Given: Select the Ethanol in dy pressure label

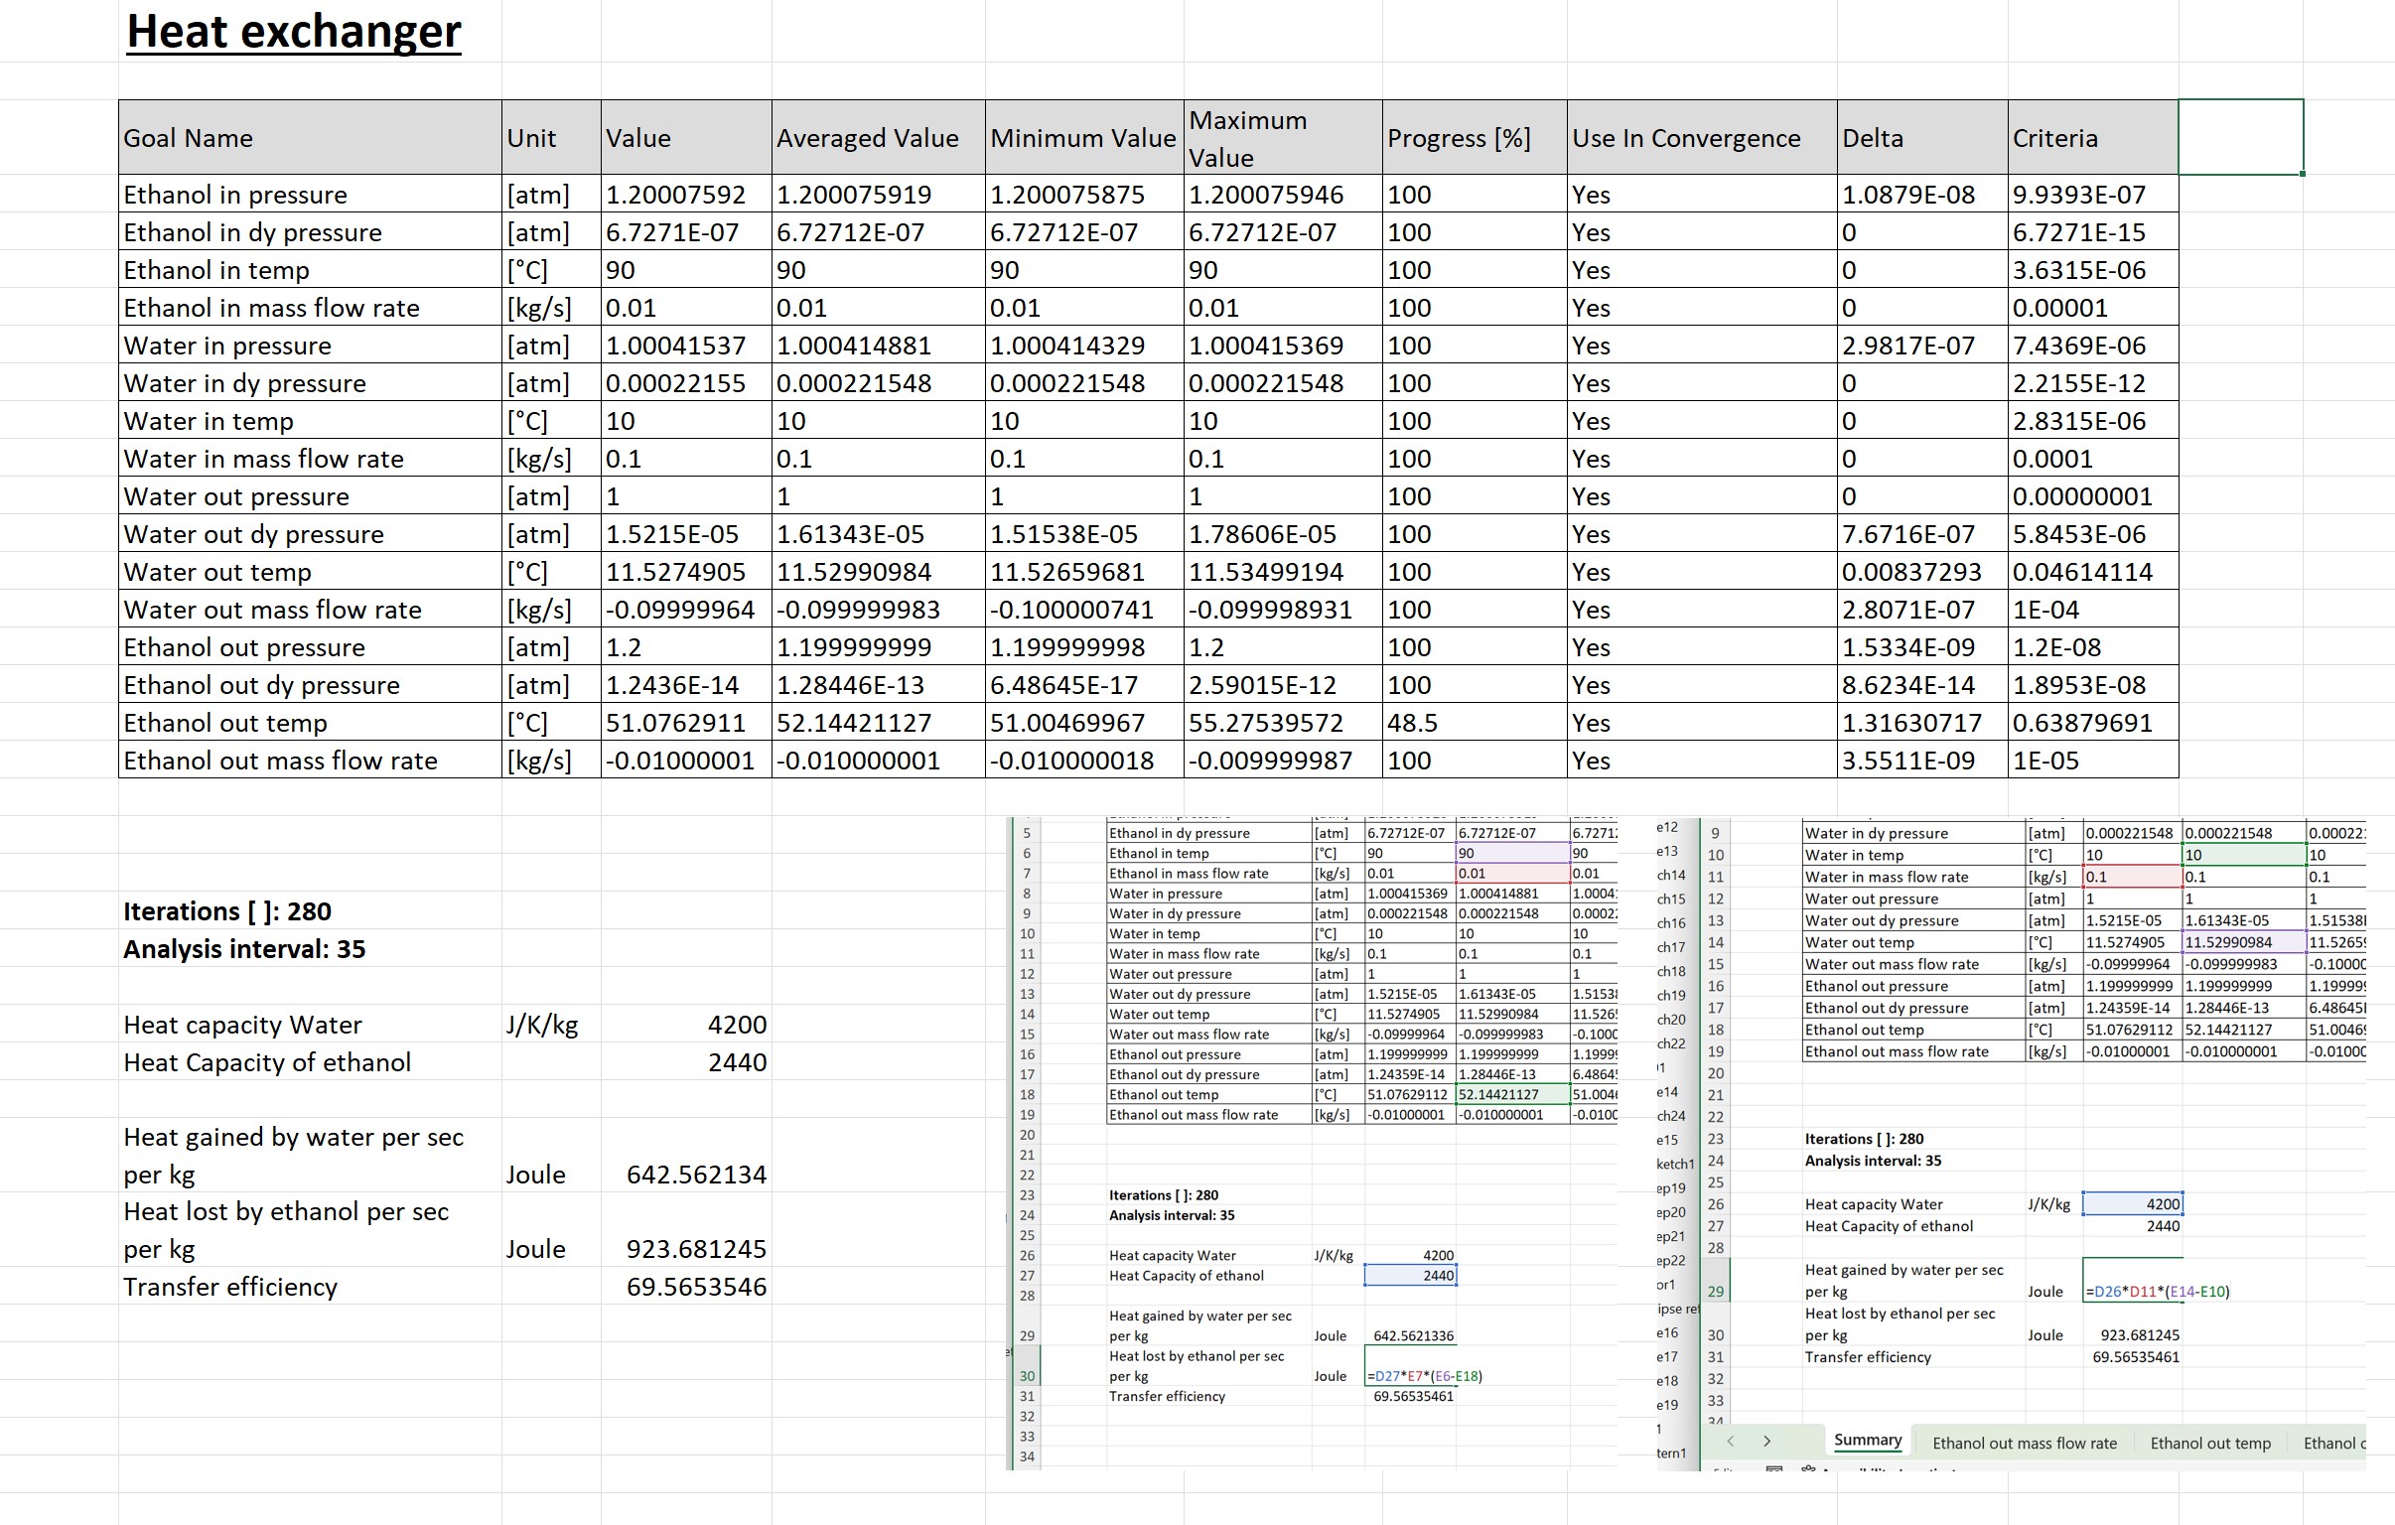Looking at the screenshot, I should [311, 231].
